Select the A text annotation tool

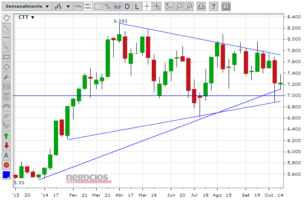pyautogui.click(x=6, y=155)
